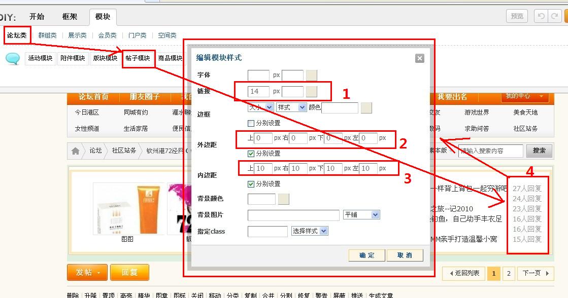Image resolution: width=568 pixels, height=298 pixels.
Task: Click the orange 回复 button
Action: [129, 272]
